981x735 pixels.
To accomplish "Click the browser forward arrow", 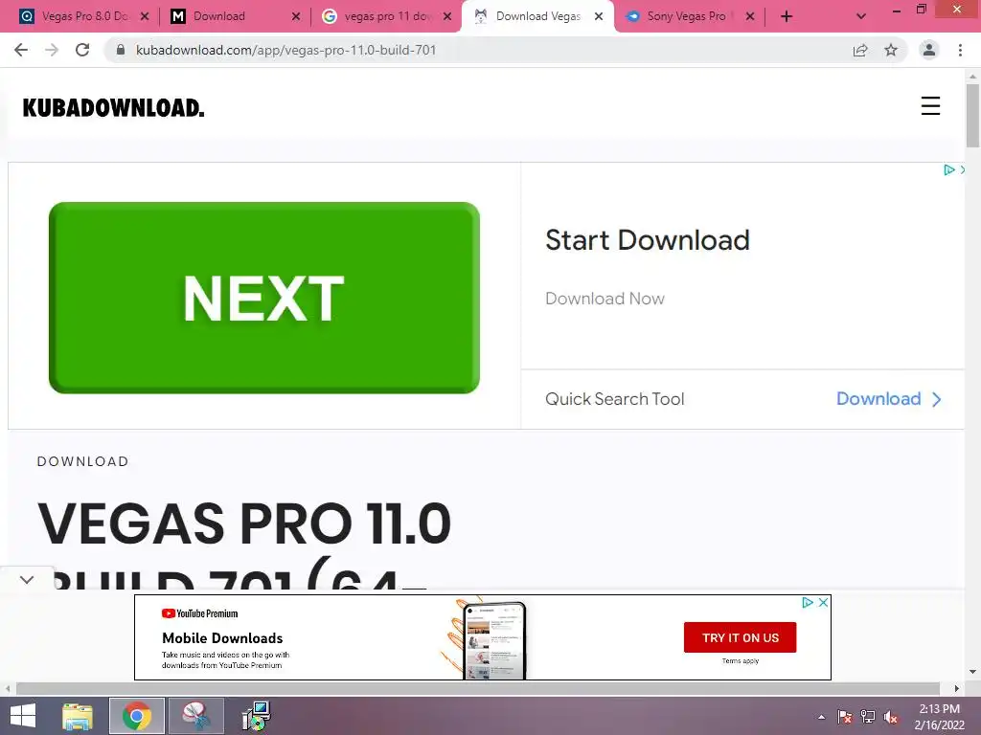I will (x=52, y=50).
